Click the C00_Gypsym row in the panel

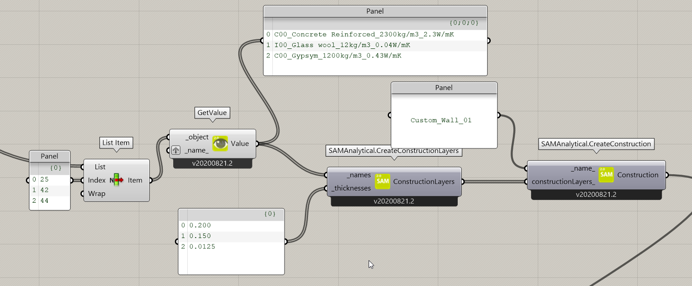(375, 56)
